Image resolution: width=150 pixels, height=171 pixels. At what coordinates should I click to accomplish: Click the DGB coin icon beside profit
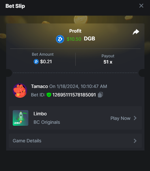coord(60,39)
